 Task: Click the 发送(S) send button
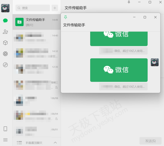150,141
